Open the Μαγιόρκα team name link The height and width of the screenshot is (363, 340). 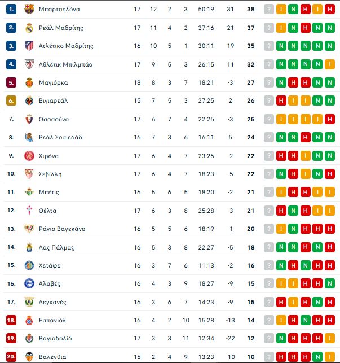coord(53,82)
